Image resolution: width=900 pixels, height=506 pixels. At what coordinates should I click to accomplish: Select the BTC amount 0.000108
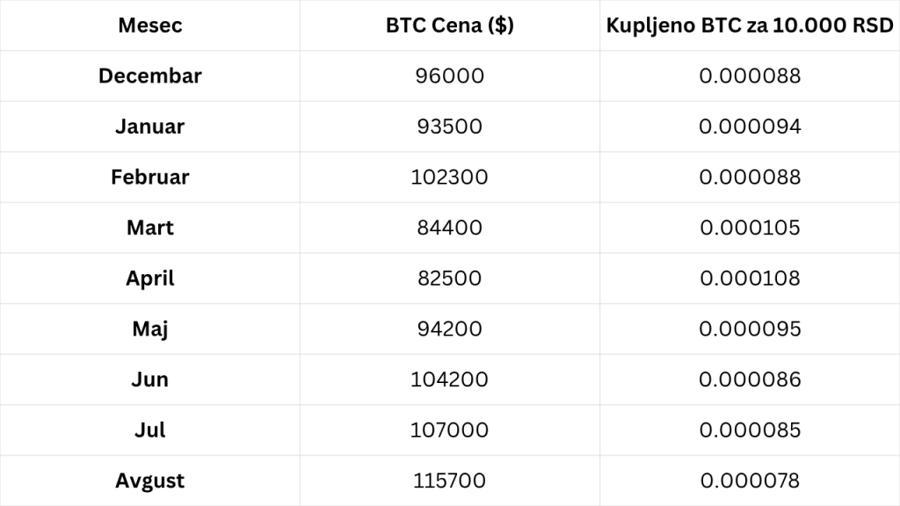(x=750, y=278)
